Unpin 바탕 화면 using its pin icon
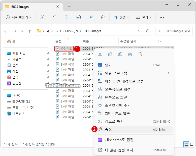This screenshot has width=196, height=156. (x=48, y=53)
